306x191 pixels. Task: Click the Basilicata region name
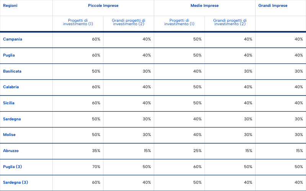point(12,71)
